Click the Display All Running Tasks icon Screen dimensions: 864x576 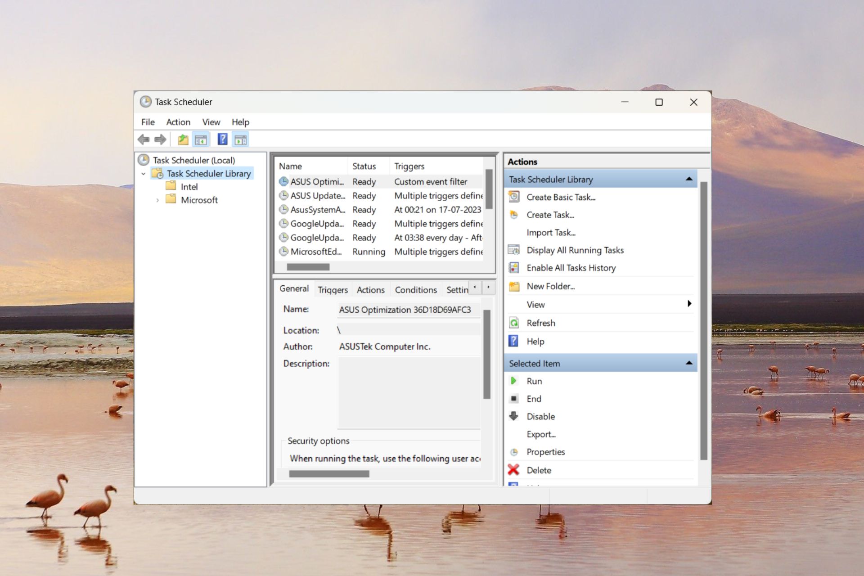(513, 250)
